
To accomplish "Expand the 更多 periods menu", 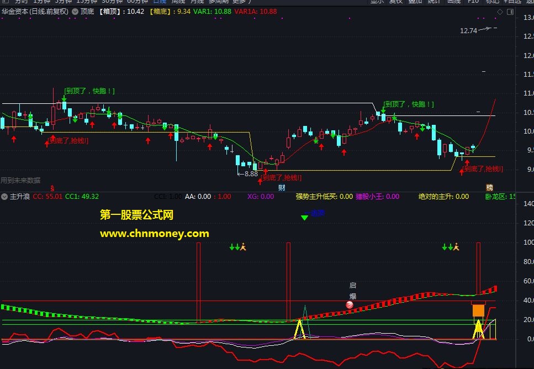I will point(241,2).
